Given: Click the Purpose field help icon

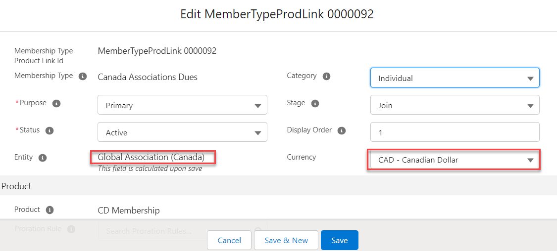Looking at the screenshot, I should tap(56, 103).
